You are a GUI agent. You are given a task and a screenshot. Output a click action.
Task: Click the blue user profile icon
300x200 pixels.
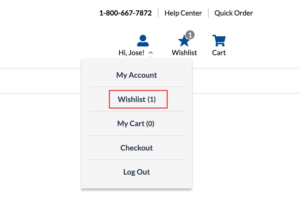point(143,40)
